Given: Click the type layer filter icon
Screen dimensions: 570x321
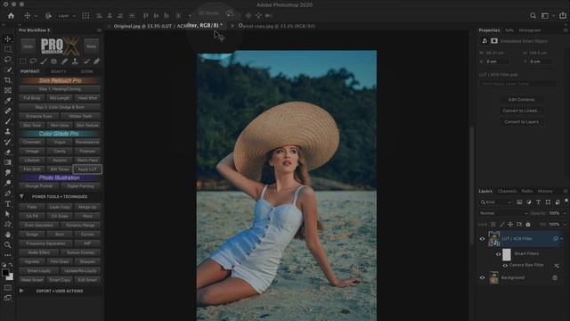Looking at the screenshot, I should (x=538, y=202).
